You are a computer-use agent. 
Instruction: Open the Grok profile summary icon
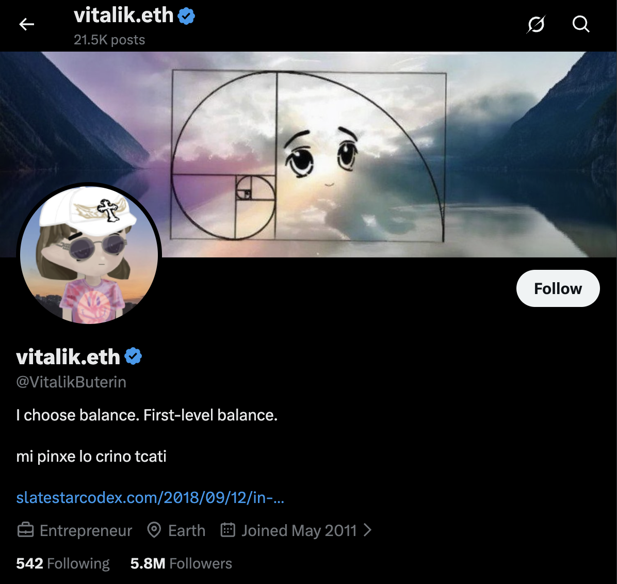[x=536, y=24]
